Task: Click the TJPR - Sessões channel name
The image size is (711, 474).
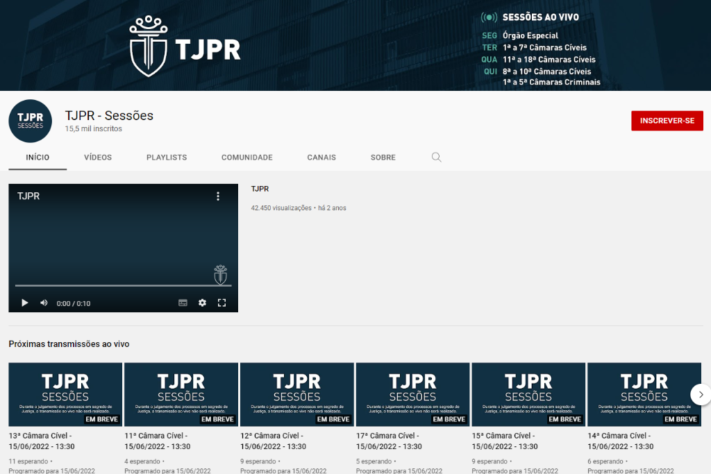Action: [109, 116]
